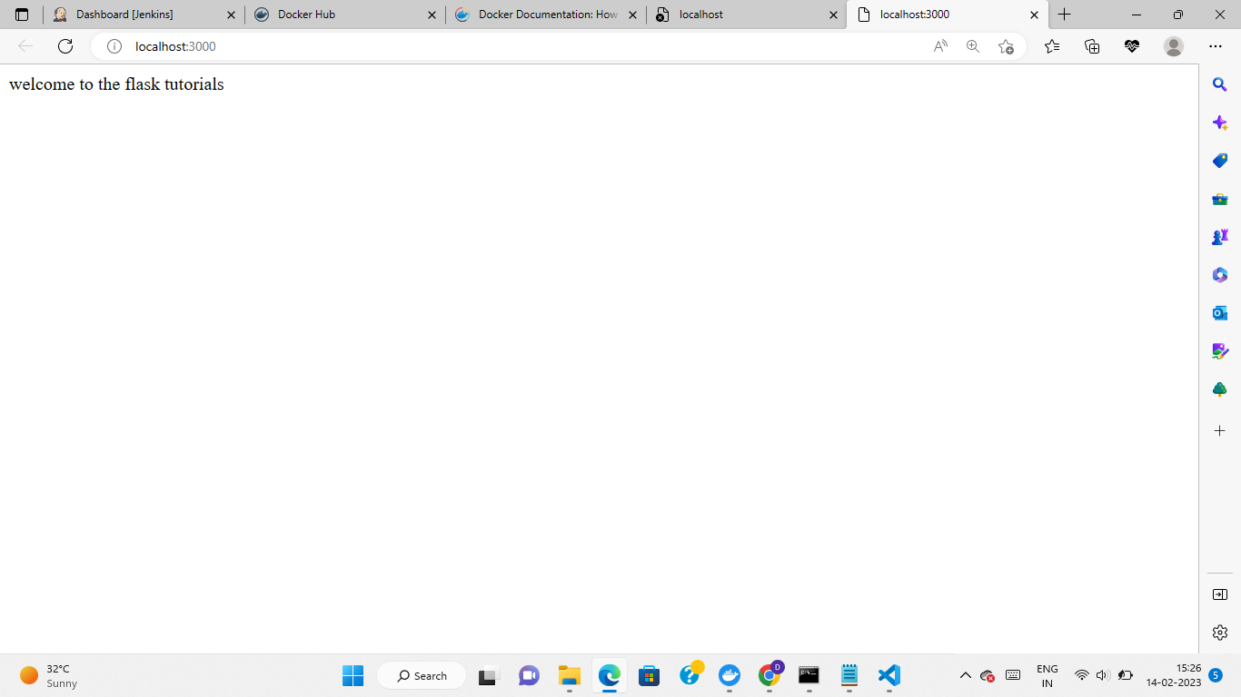The image size is (1241, 697).
Task: Open the Image Creator sidebar icon
Action: (1219, 351)
